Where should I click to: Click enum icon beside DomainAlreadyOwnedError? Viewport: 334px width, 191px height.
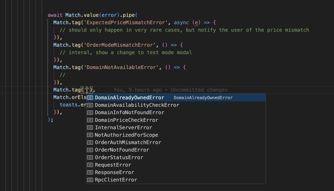90,98
